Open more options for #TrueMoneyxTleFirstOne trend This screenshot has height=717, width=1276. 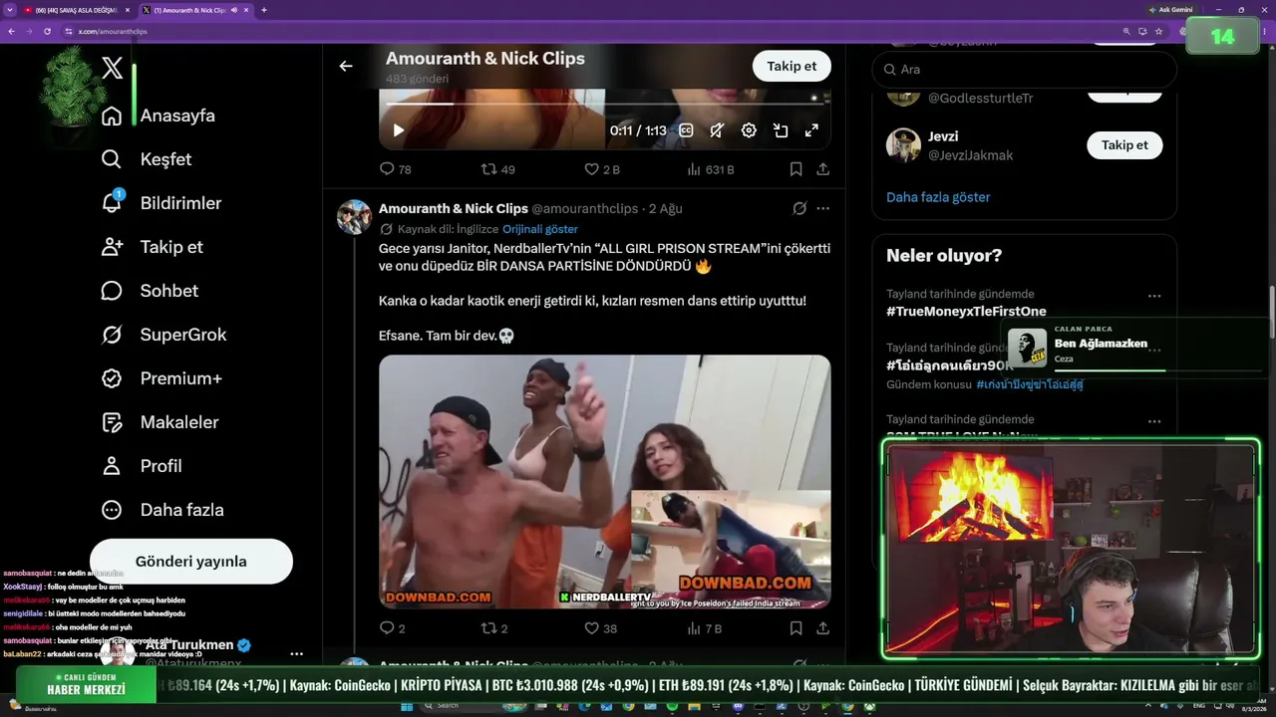1154,296
